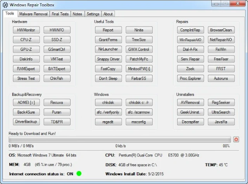Start Don't Sleep
The image size is (248, 184).
point(108,78)
